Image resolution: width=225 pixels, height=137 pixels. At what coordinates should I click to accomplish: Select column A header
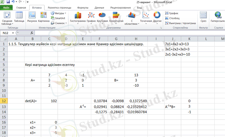[x=16, y=39]
